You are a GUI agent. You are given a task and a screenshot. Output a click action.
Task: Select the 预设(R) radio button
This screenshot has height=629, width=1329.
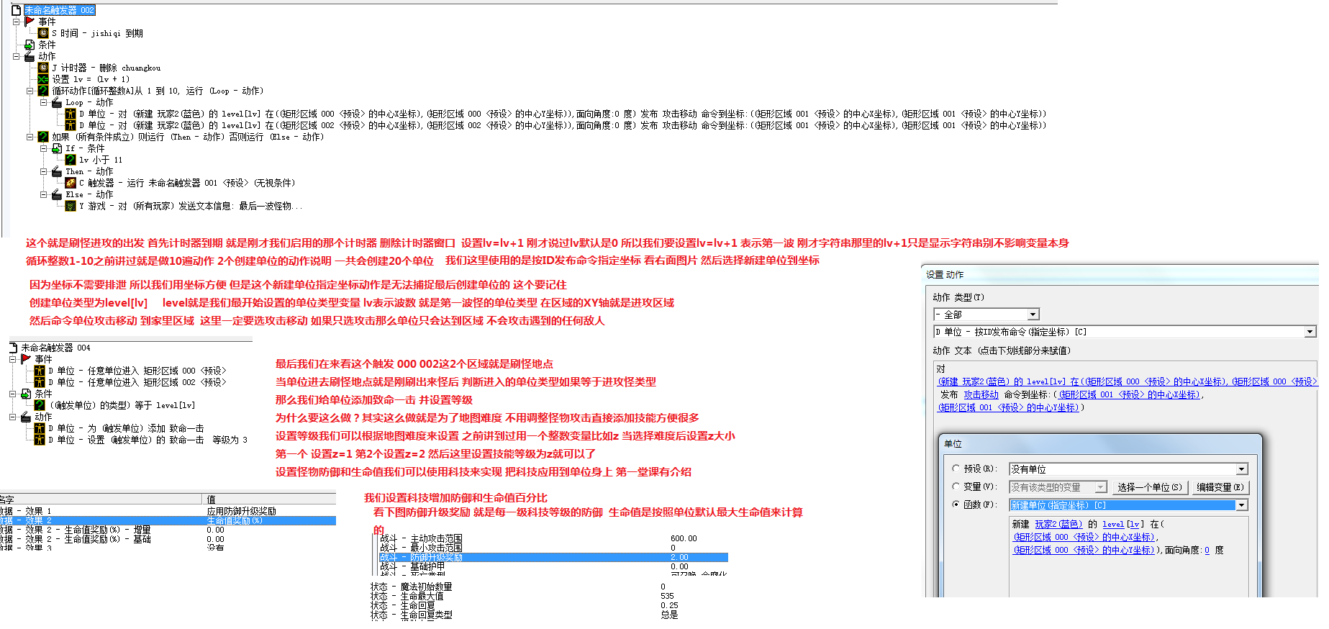(x=956, y=469)
